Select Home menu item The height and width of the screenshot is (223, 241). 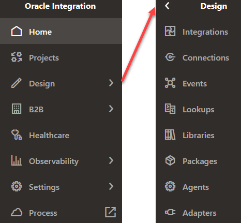pyautogui.click(x=61, y=31)
